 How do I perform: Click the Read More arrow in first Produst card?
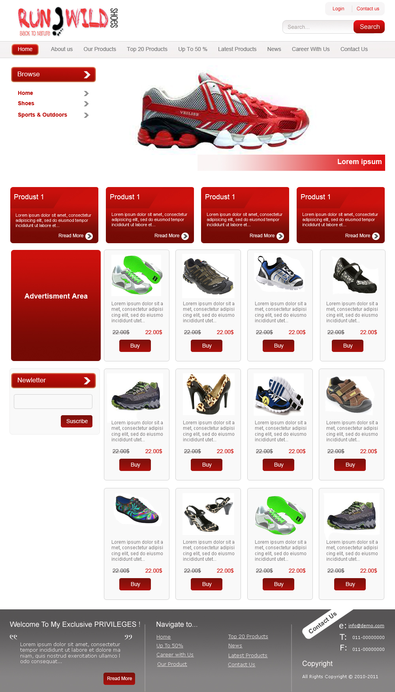click(89, 236)
